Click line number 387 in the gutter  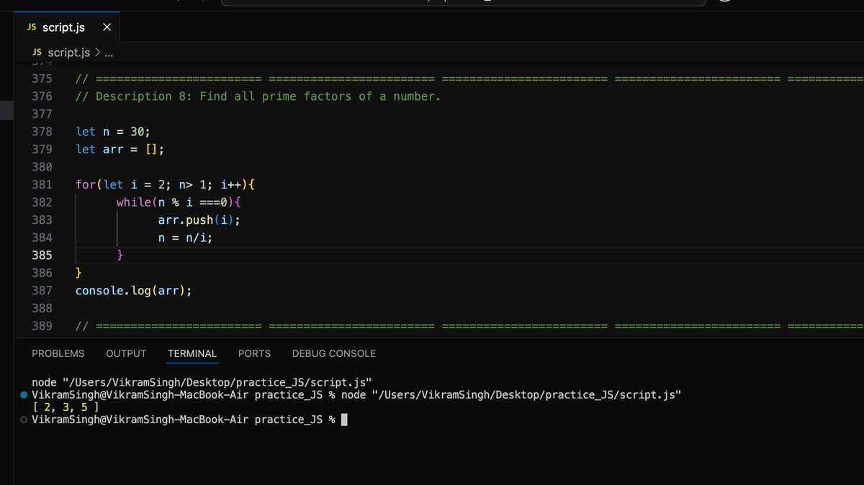click(42, 290)
